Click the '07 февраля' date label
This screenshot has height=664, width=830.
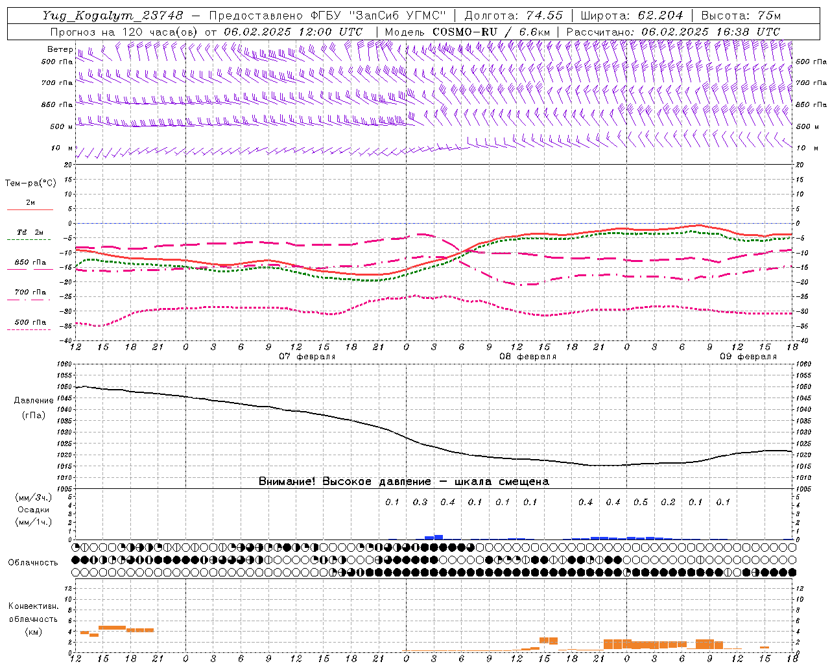click(307, 357)
